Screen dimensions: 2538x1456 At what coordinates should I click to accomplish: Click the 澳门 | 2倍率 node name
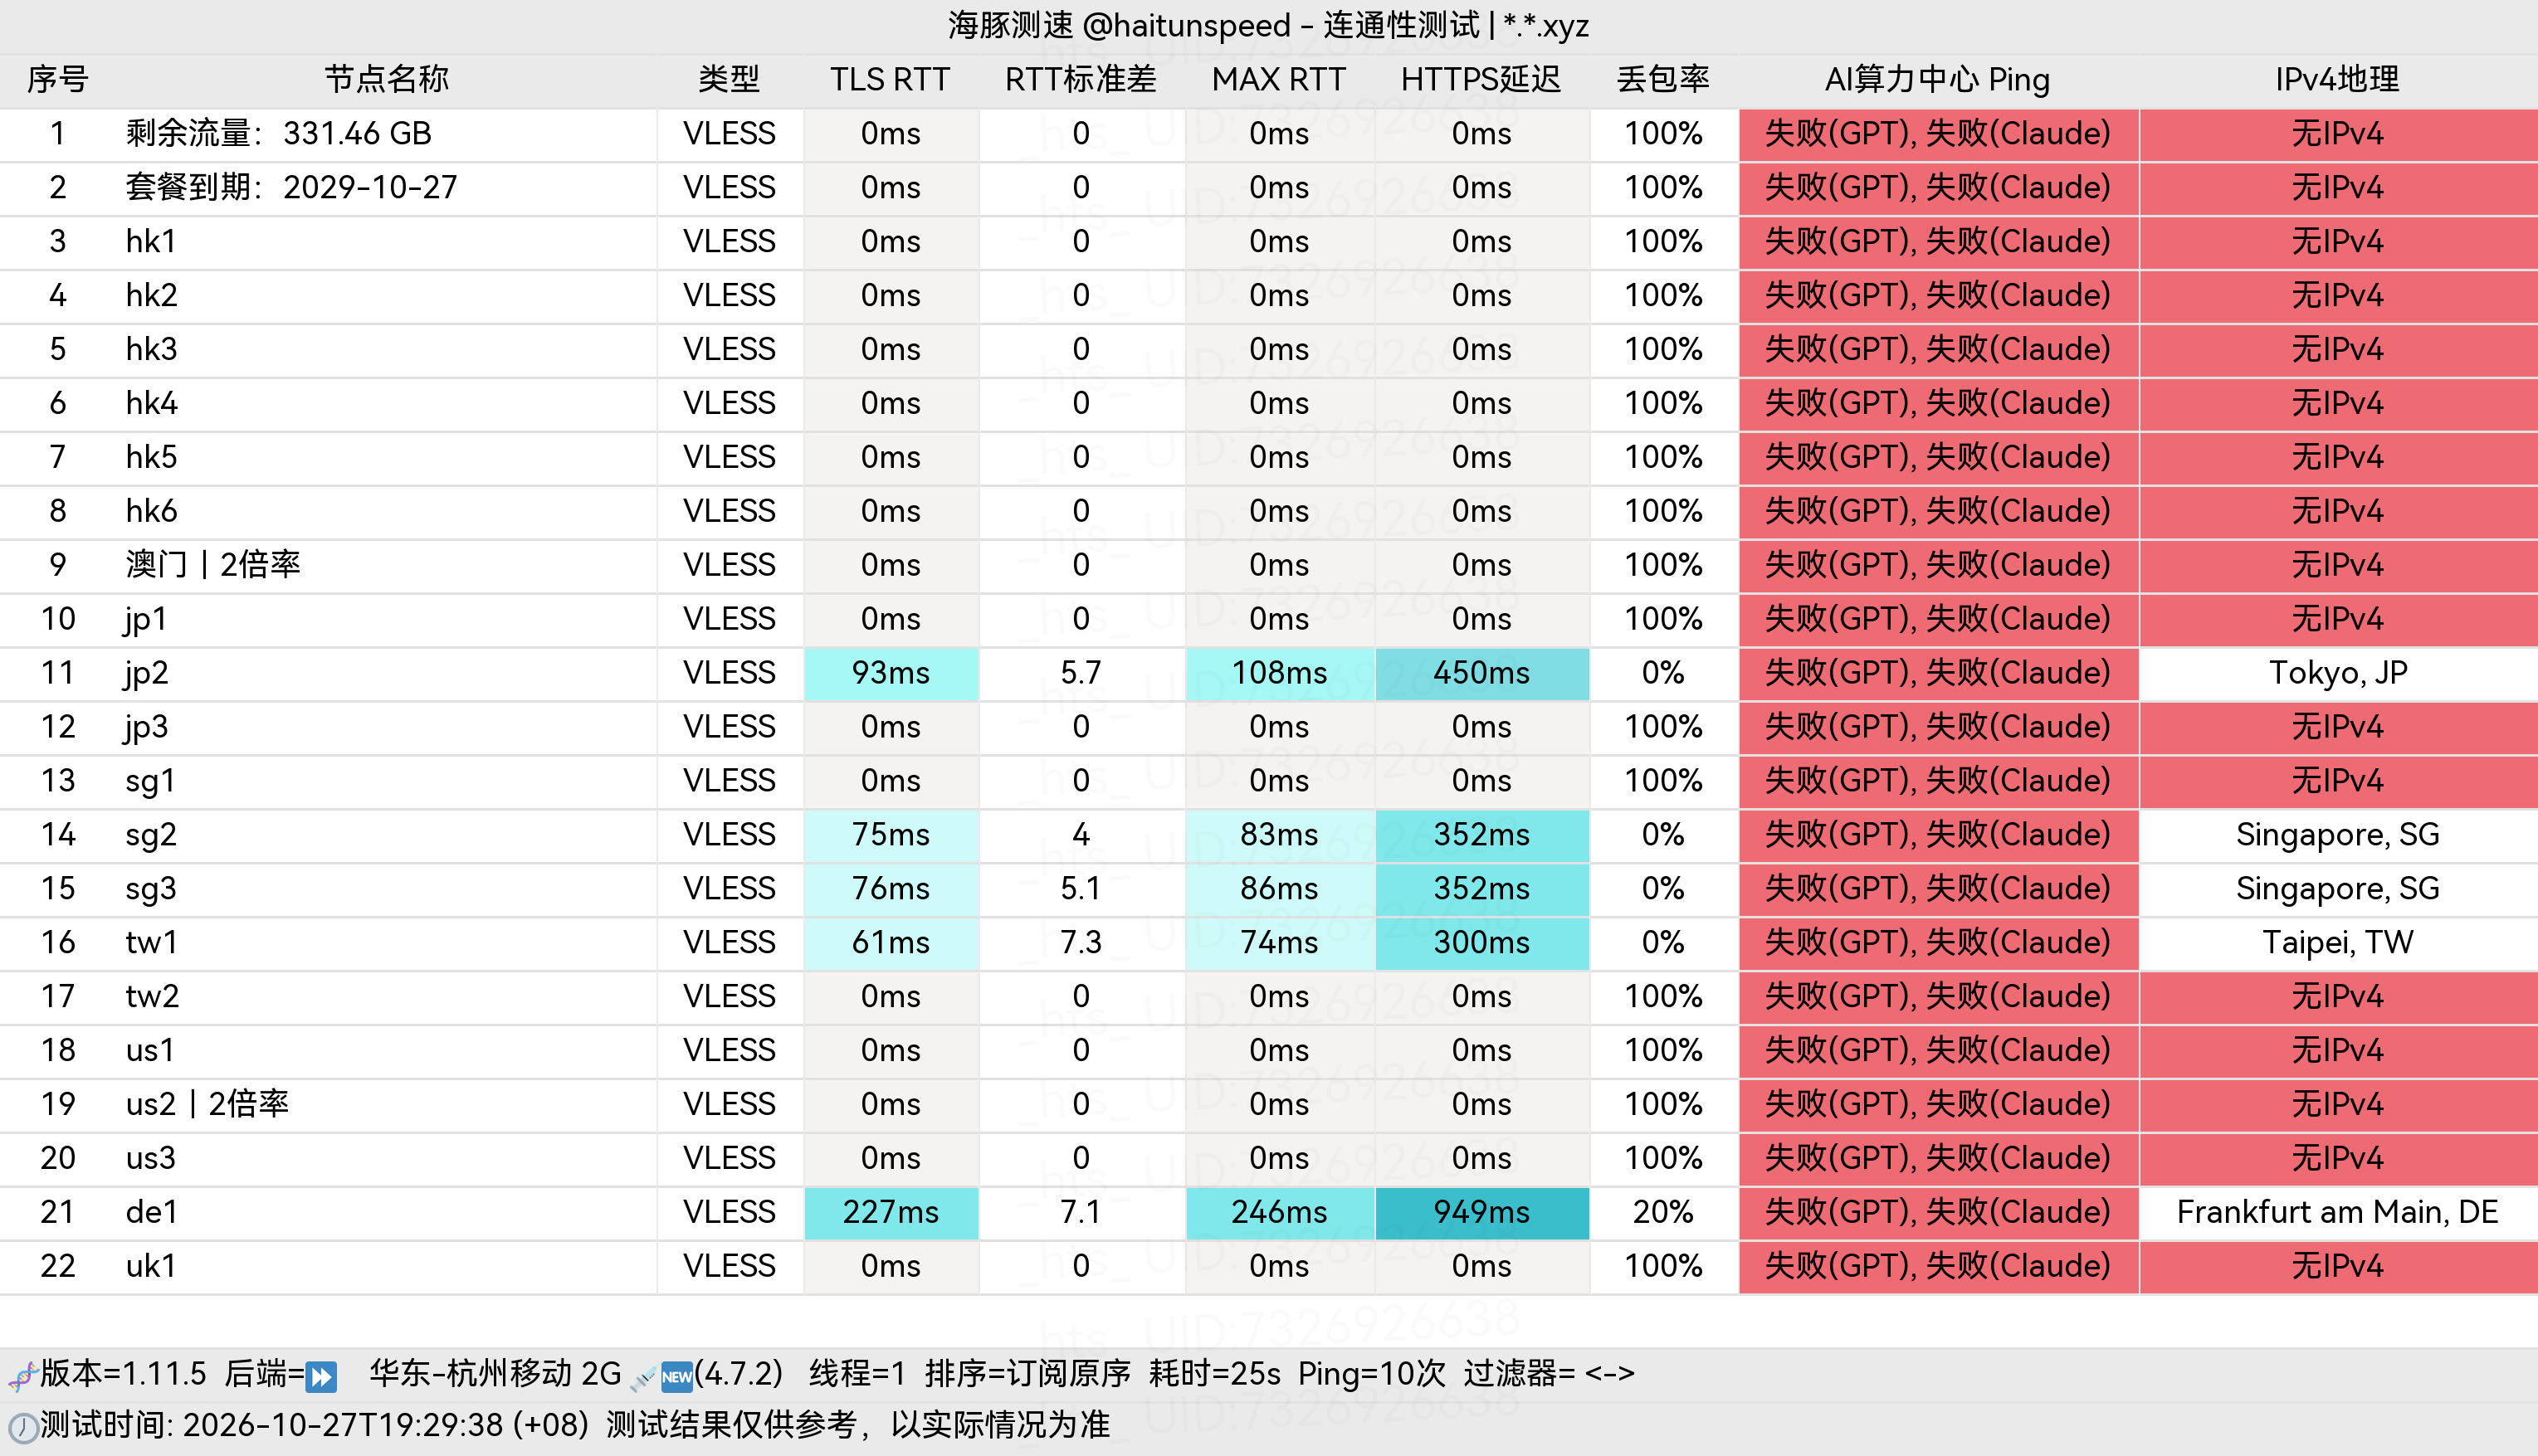[x=213, y=565]
